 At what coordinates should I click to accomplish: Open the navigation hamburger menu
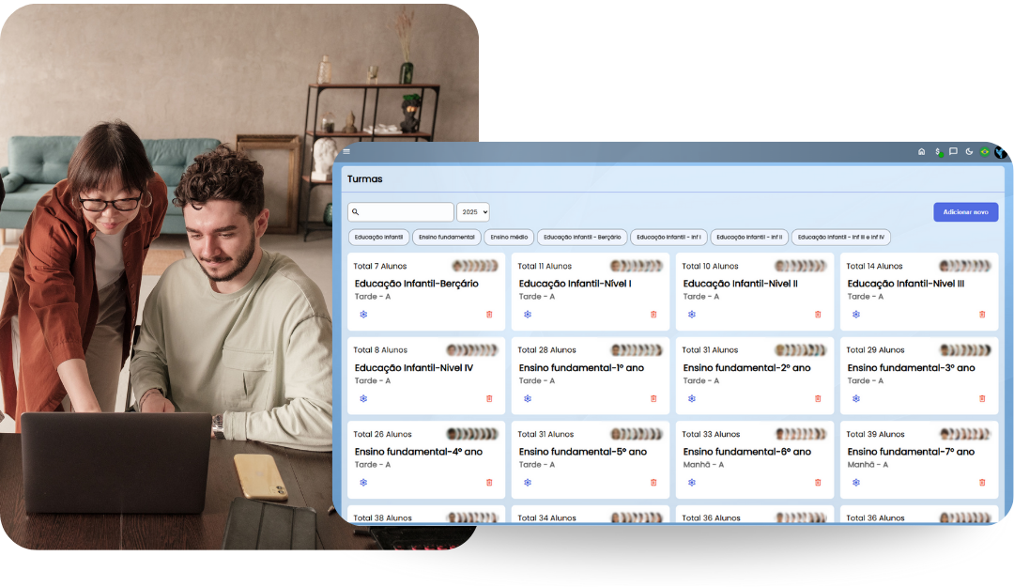(346, 151)
